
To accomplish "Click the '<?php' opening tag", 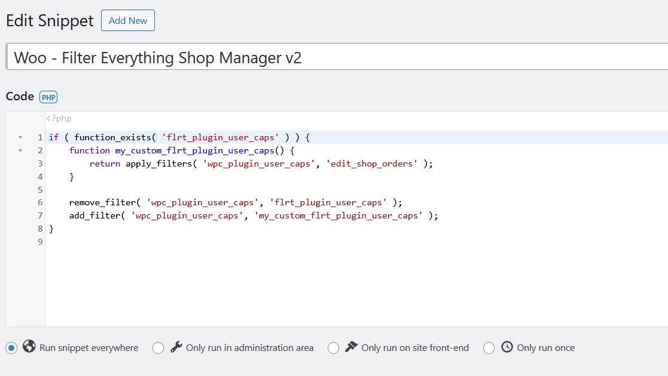I will 59,118.
